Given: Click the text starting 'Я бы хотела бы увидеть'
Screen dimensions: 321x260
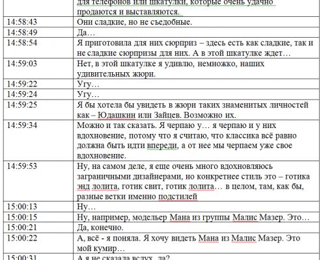Looking at the screenshot, I should click(193, 110).
